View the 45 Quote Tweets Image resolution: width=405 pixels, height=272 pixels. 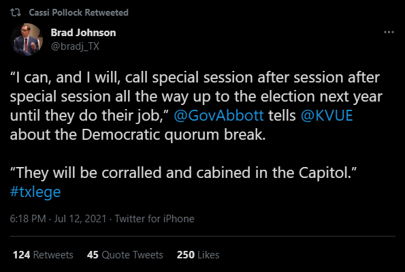pos(125,255)
